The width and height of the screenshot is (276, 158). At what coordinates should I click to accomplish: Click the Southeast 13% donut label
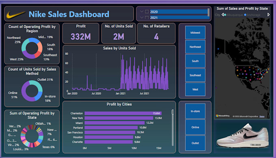pos(50,57)
